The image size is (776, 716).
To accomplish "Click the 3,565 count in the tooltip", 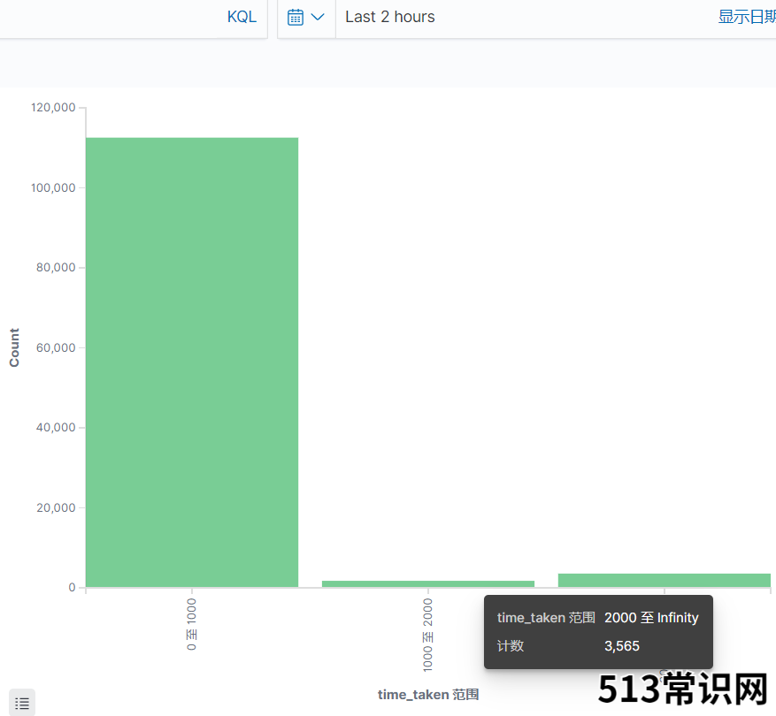I will pyautogui.click(x=622, y=646).
